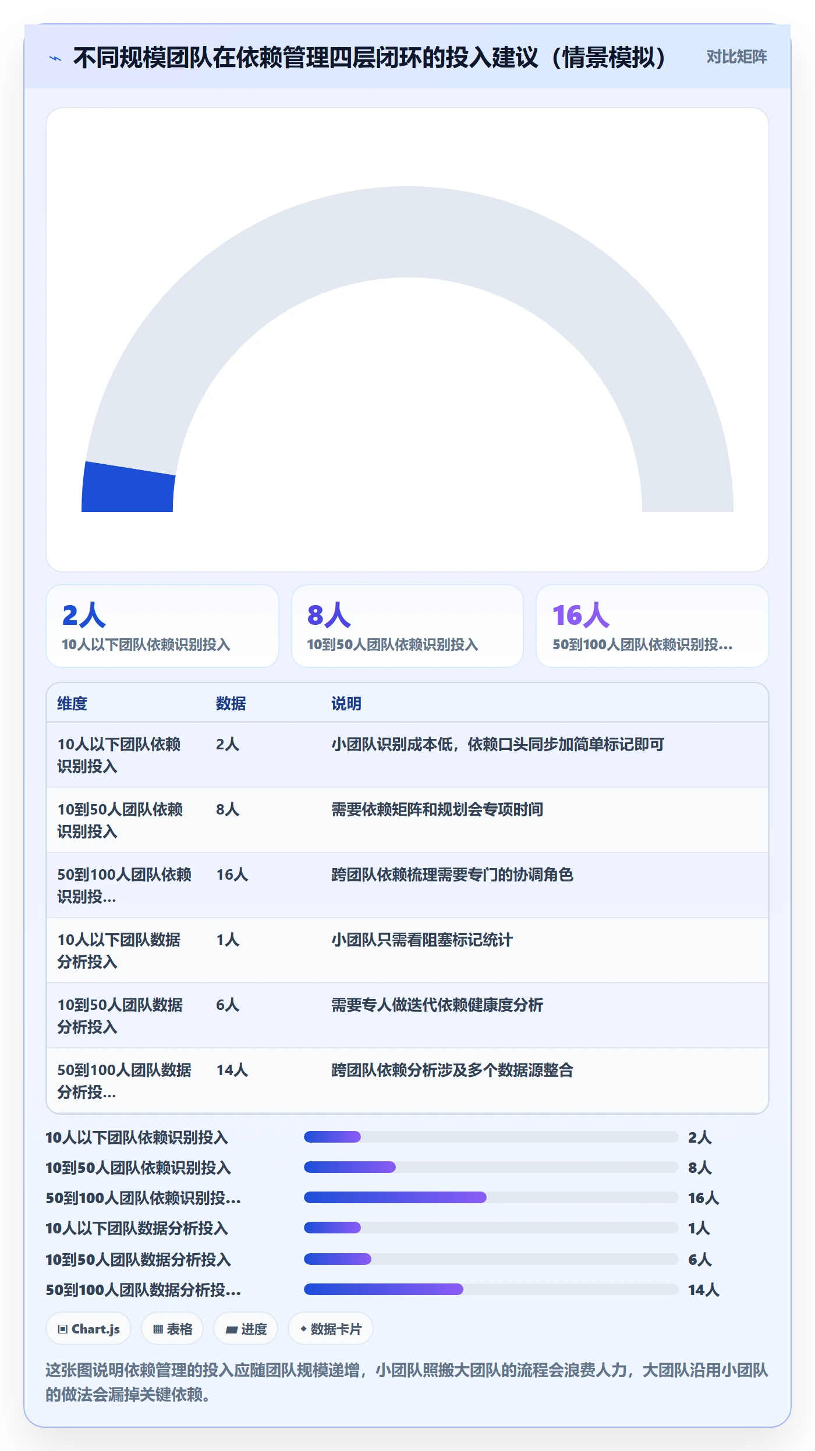Select the Chart.js tag chip
Screen dimensions: 815x1451
(88, 1328)
